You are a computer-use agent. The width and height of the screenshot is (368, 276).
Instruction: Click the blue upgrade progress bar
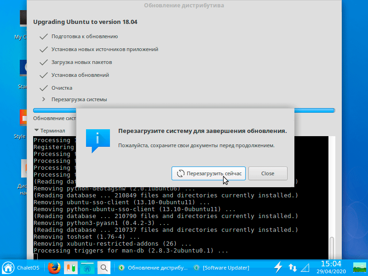click(184, 110)
